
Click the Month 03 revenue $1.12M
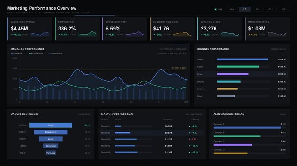[169, 139]
